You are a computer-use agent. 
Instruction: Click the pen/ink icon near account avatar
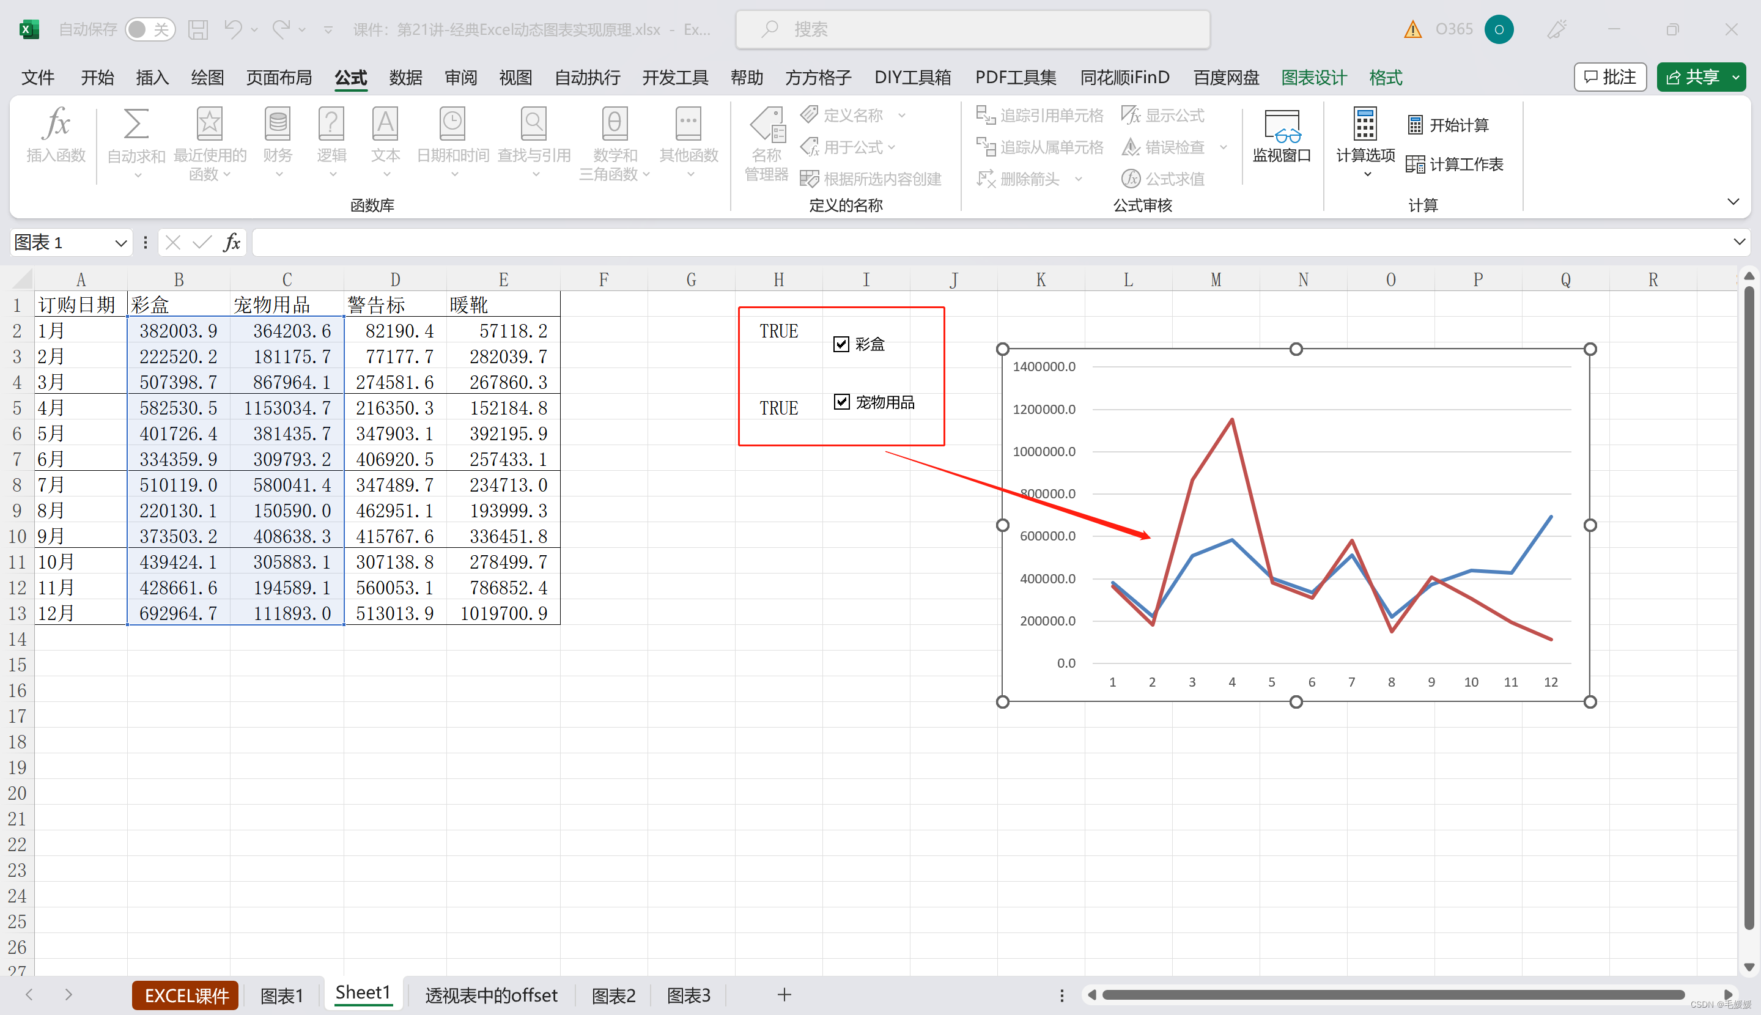pos(1557,29)
